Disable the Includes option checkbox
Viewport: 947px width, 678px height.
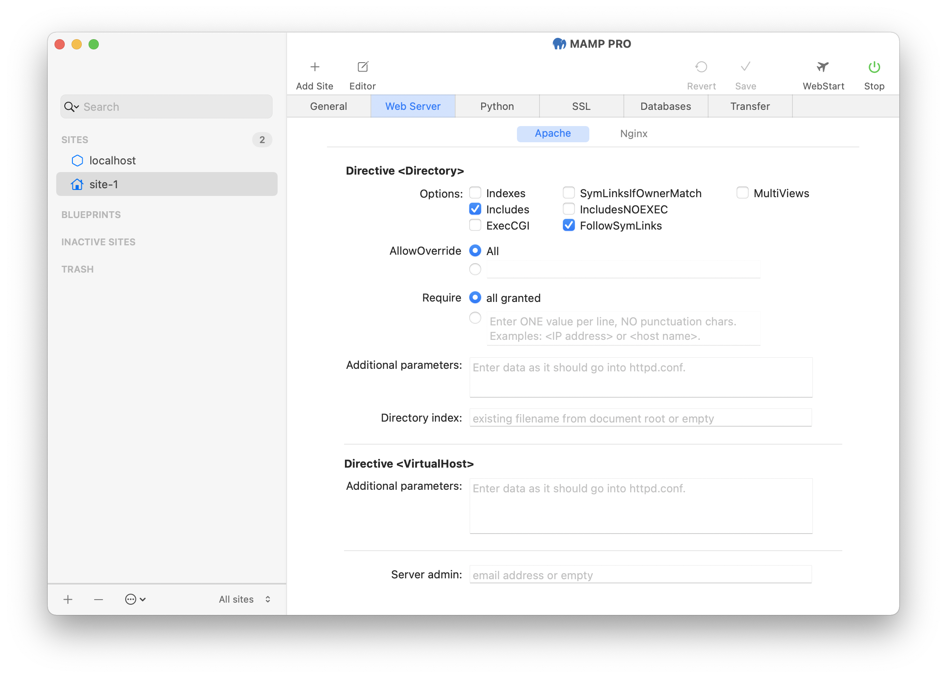[475, 209]
